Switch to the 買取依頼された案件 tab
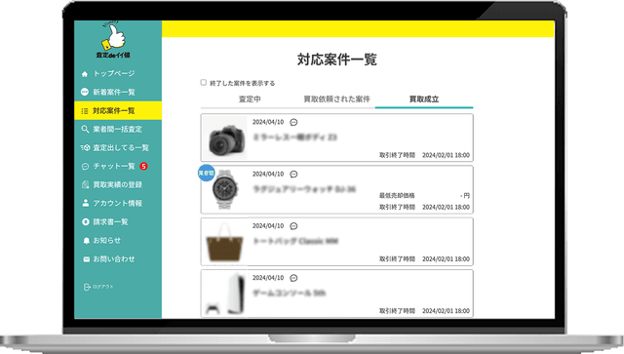This screenshot has height=354, width=624. tap(336, 99)
